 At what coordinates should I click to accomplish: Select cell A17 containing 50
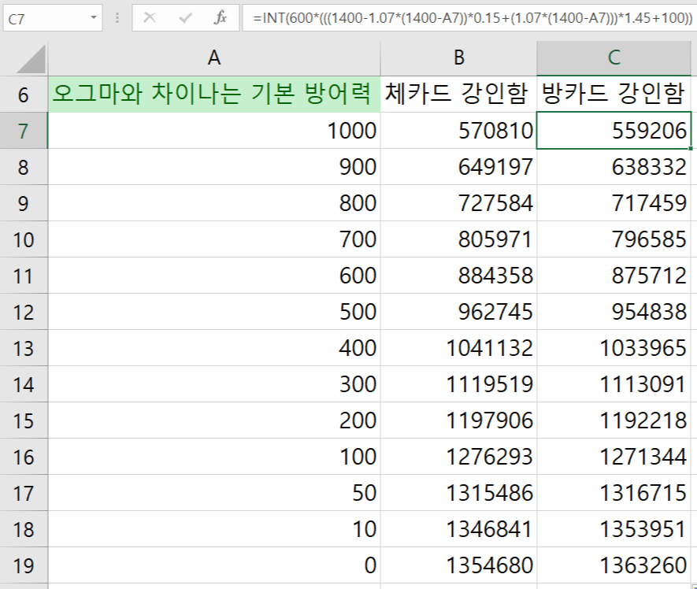click(213, 493)
